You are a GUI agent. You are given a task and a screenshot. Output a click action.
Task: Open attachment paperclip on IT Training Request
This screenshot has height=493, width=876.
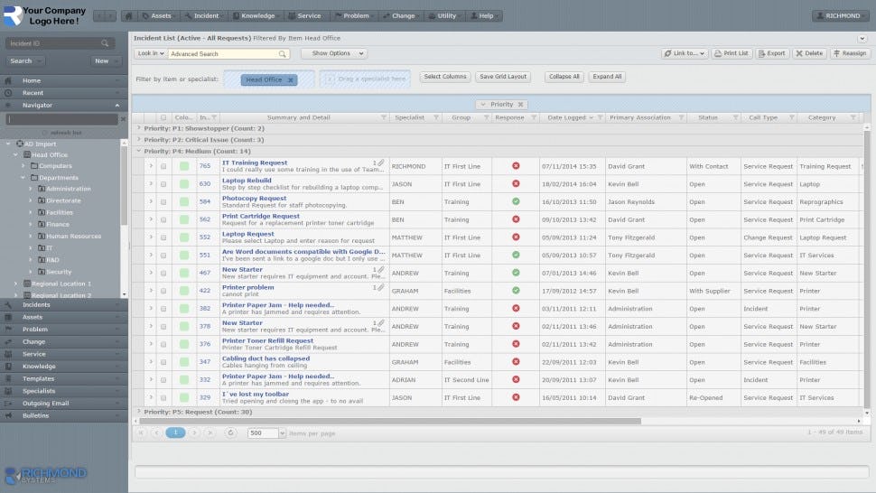[380, 163]
